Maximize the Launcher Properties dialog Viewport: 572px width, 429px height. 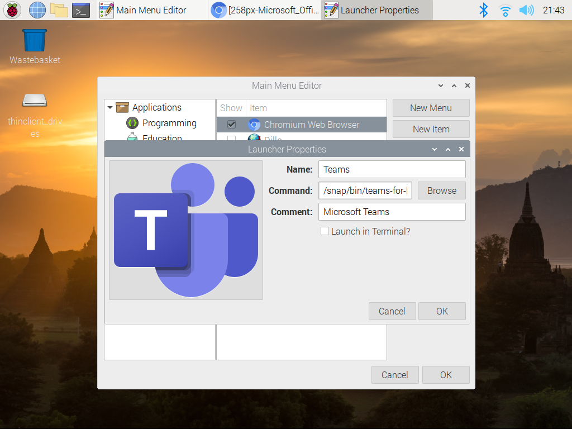[448, 149]
